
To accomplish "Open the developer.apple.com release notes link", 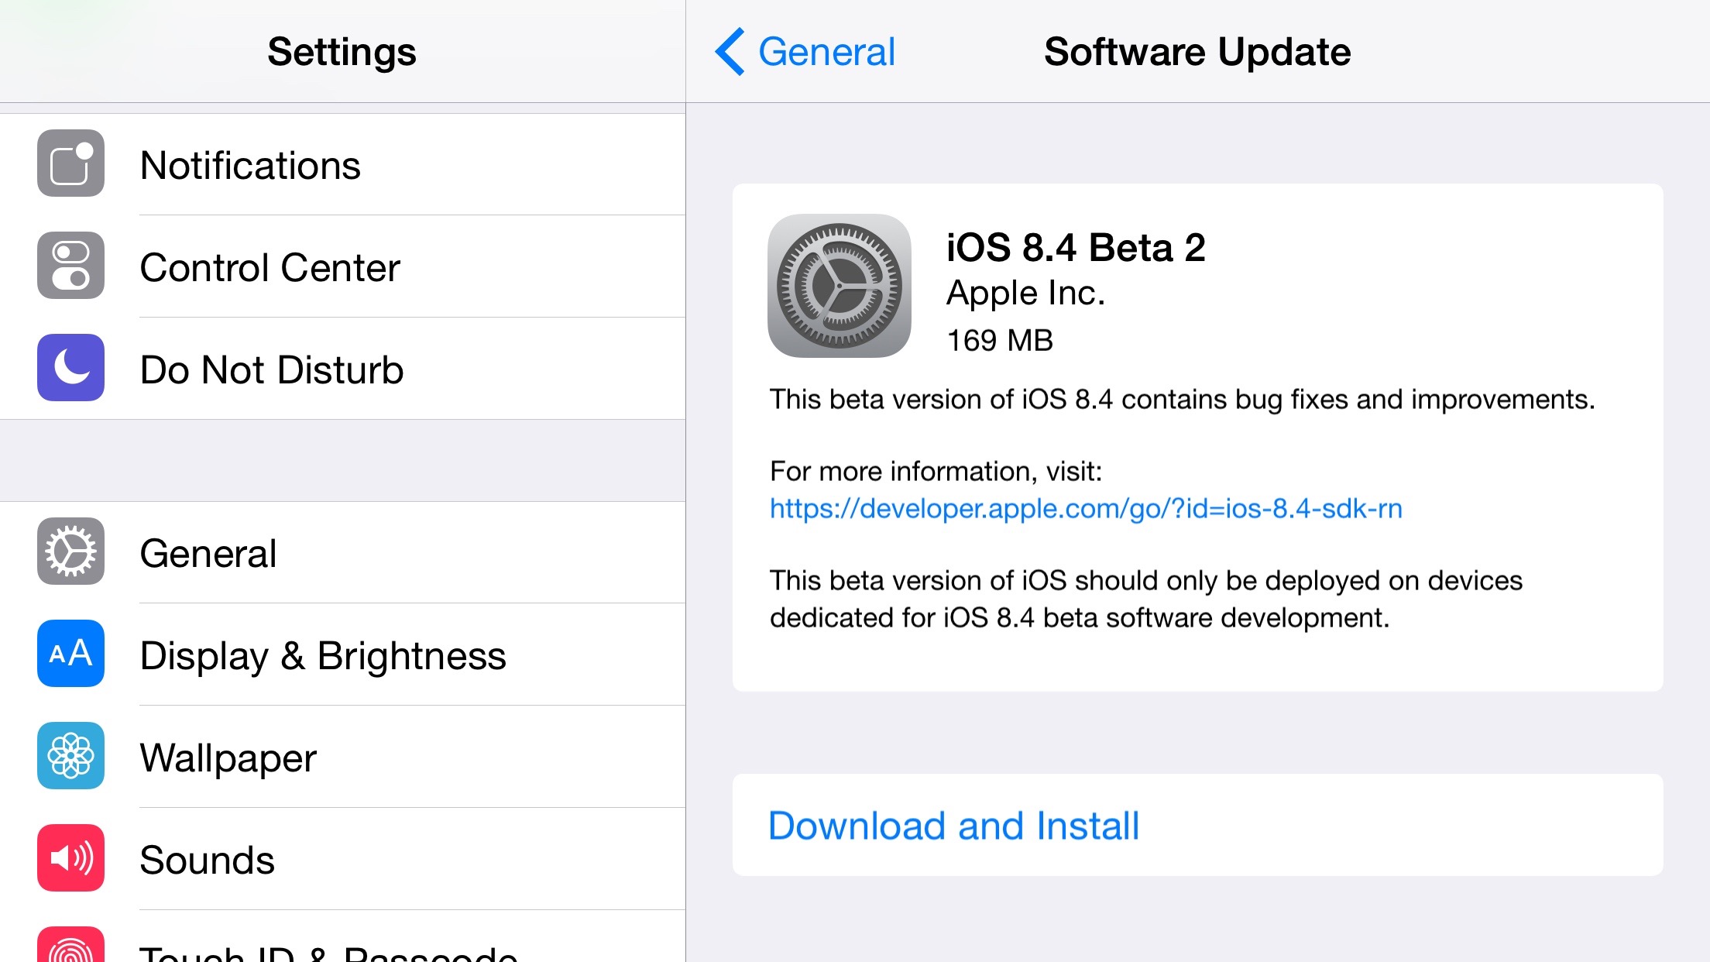I will [x=1087, y=508].
